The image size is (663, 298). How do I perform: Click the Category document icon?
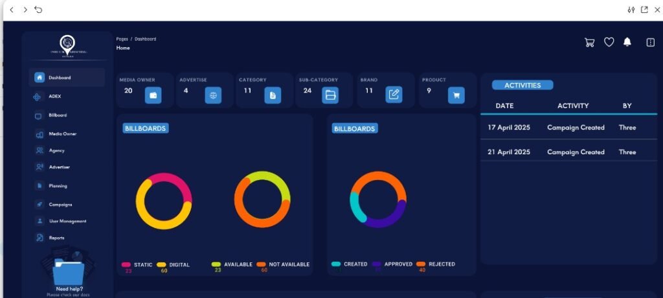coord(273,95)
